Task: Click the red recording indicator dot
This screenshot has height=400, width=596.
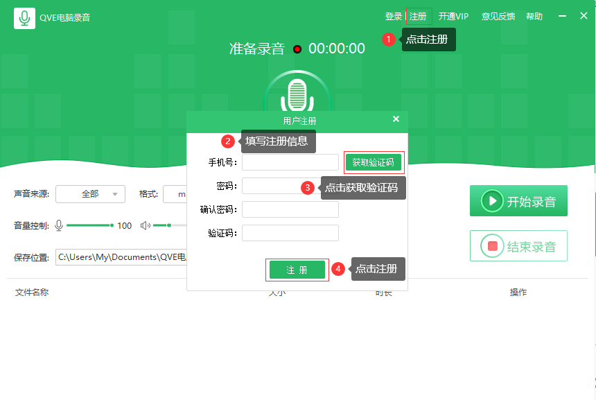Action: click(297, 49)
